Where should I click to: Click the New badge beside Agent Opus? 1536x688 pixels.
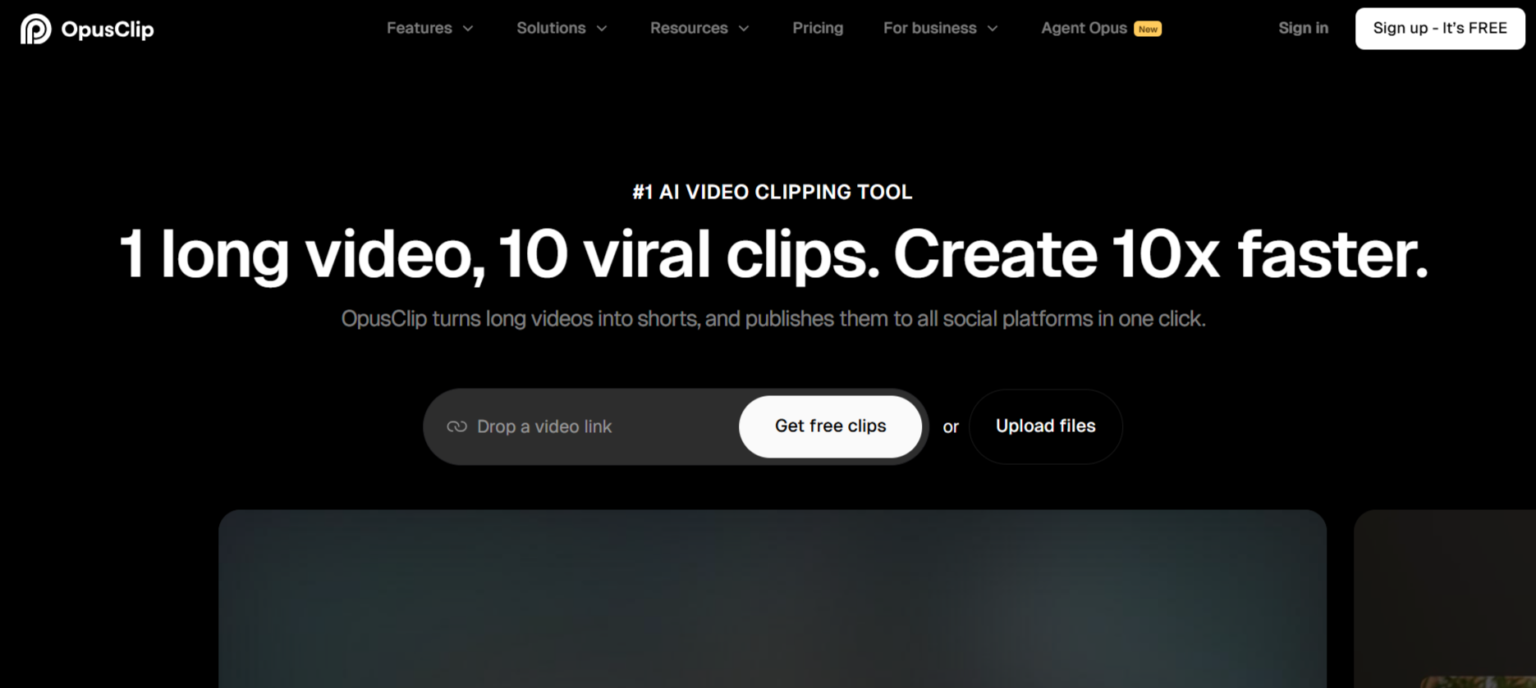click(1148, 29)
